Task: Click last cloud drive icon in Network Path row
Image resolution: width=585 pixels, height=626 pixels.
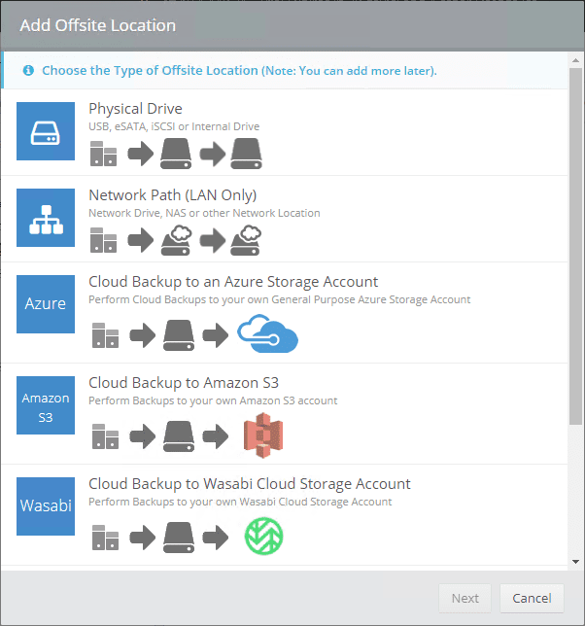Action: (246, 240)
